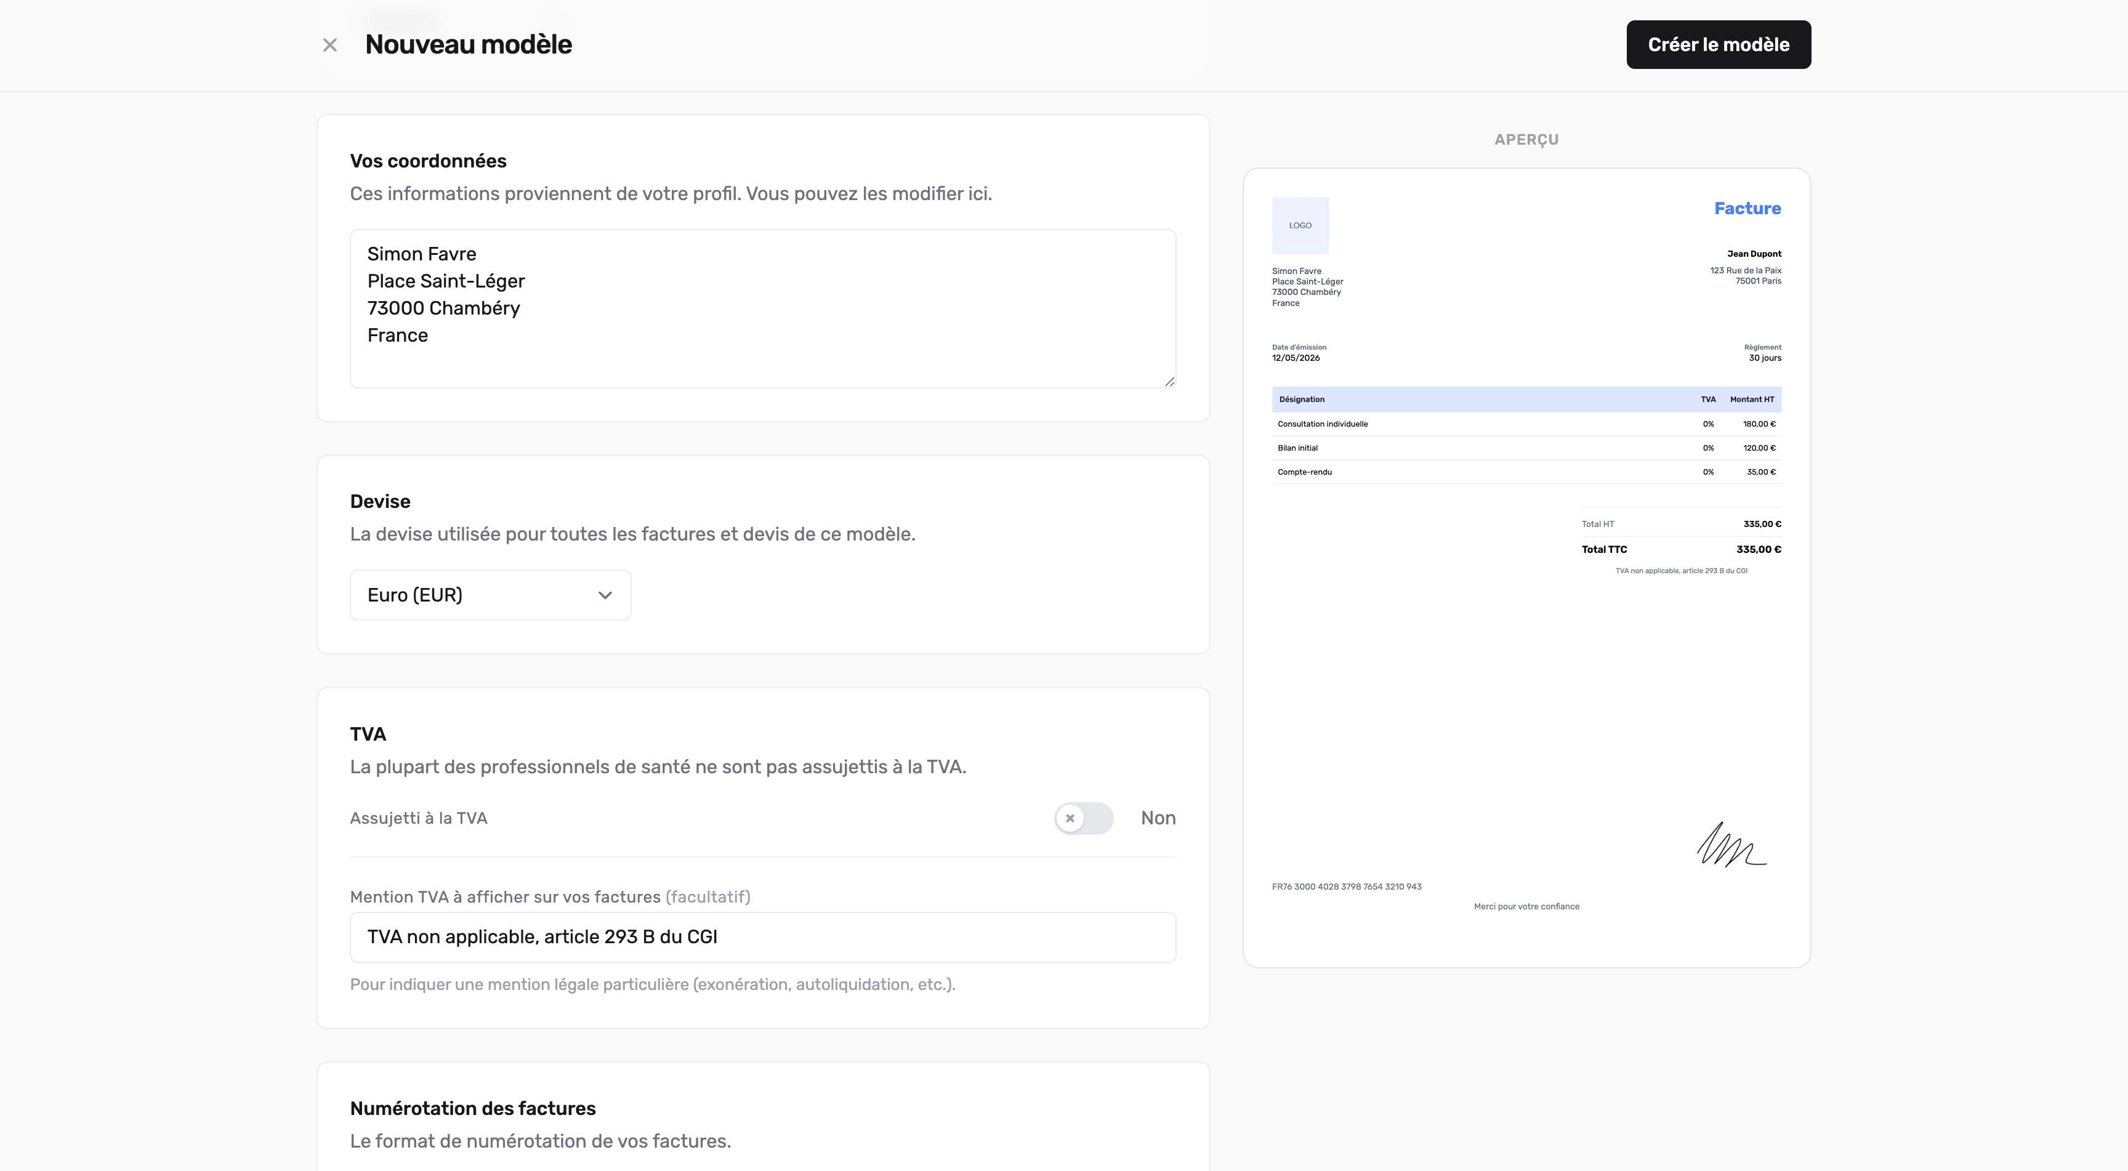Toggle the Assujetti à la TVA switch
Viewport: 2128px width, 1171px height.
pyautogui.click(x=1083, y=818)
